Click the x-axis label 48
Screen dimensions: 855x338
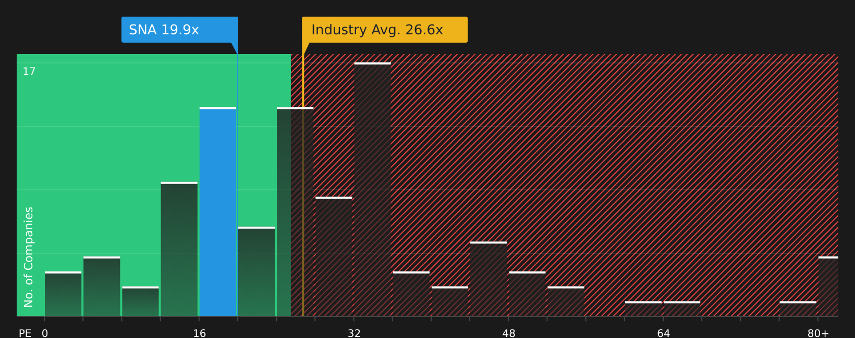point(509,333)
